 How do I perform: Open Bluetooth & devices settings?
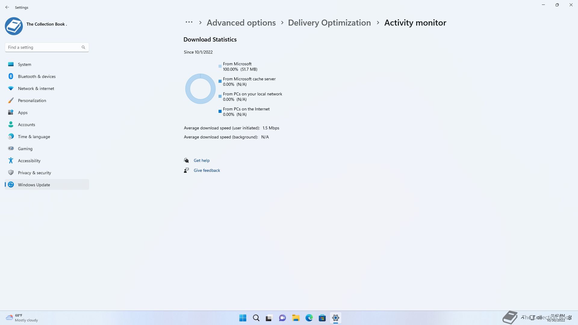[36, 76]
